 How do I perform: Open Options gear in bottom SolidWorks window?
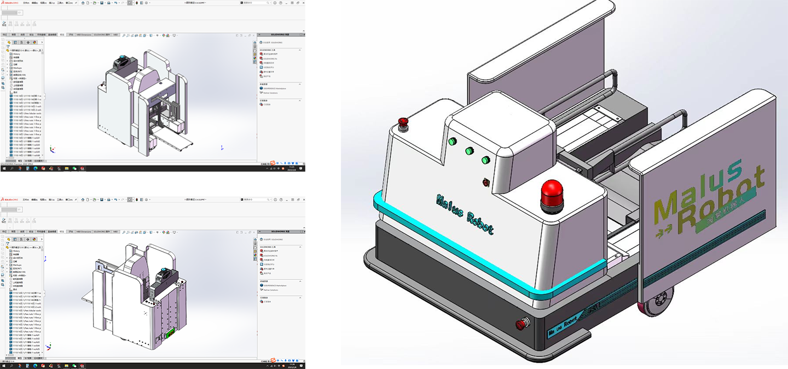tap(146, 200)
